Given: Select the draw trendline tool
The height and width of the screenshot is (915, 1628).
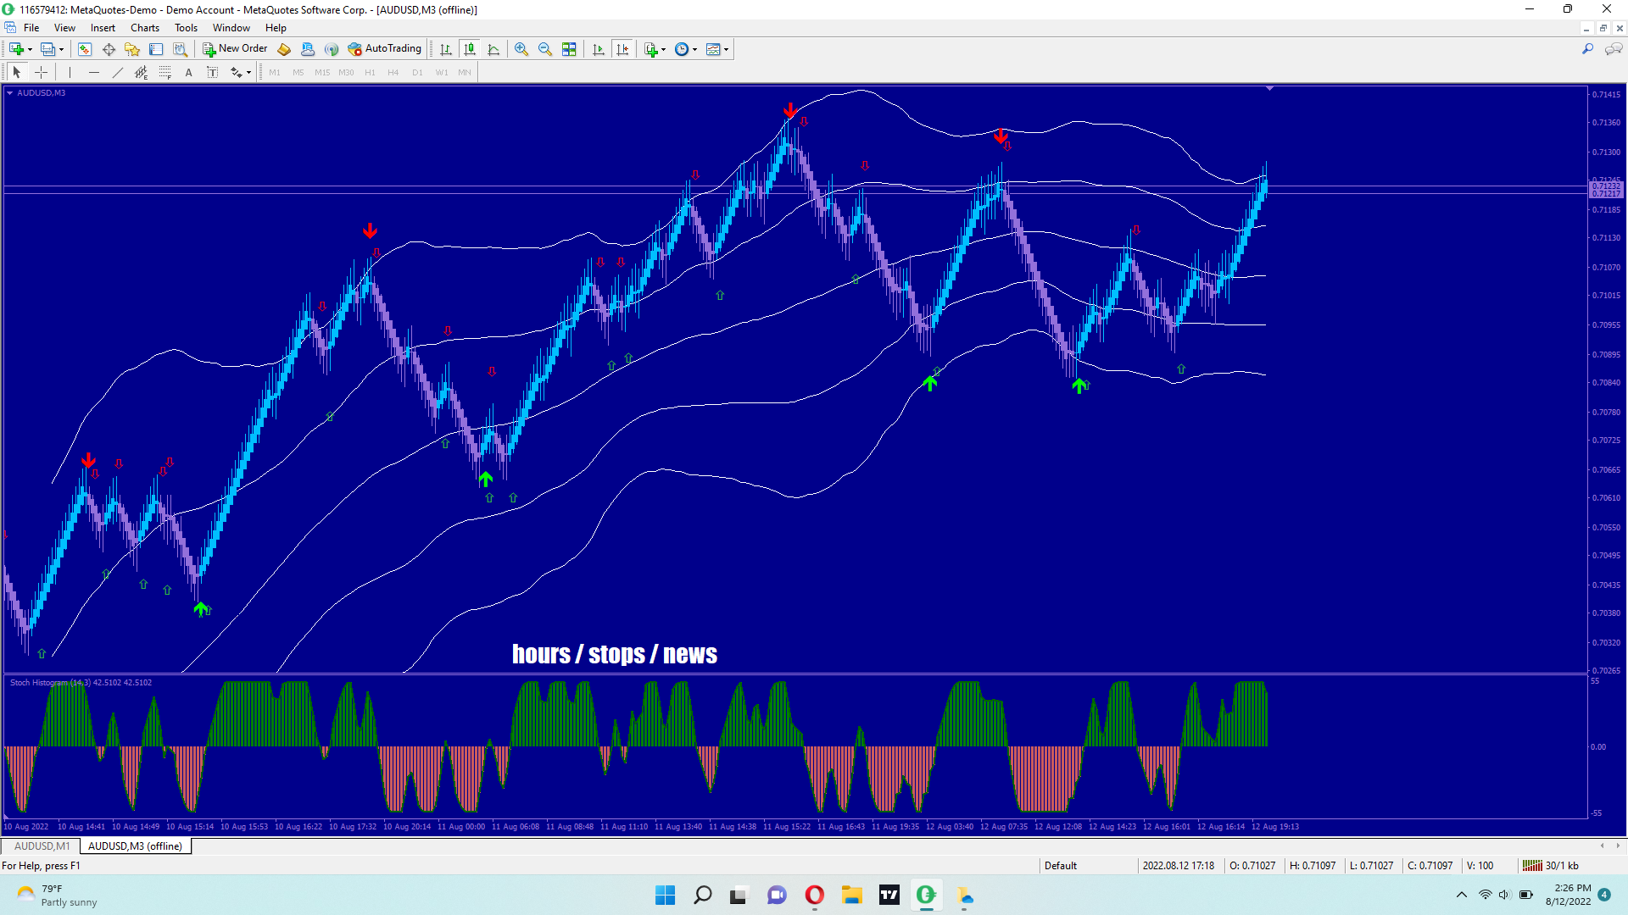Looking at the screenshot, I should pyautogui.click(x=118, y=73).
